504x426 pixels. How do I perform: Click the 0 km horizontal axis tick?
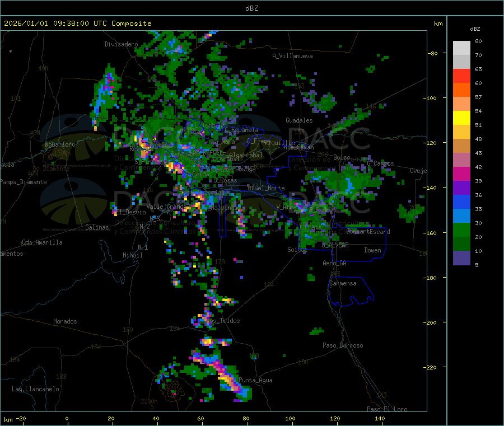67,418
